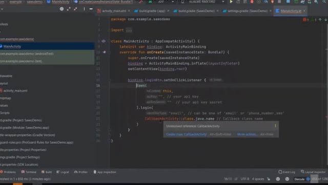
Task: Open the Event Log
Action: (287, 172)
